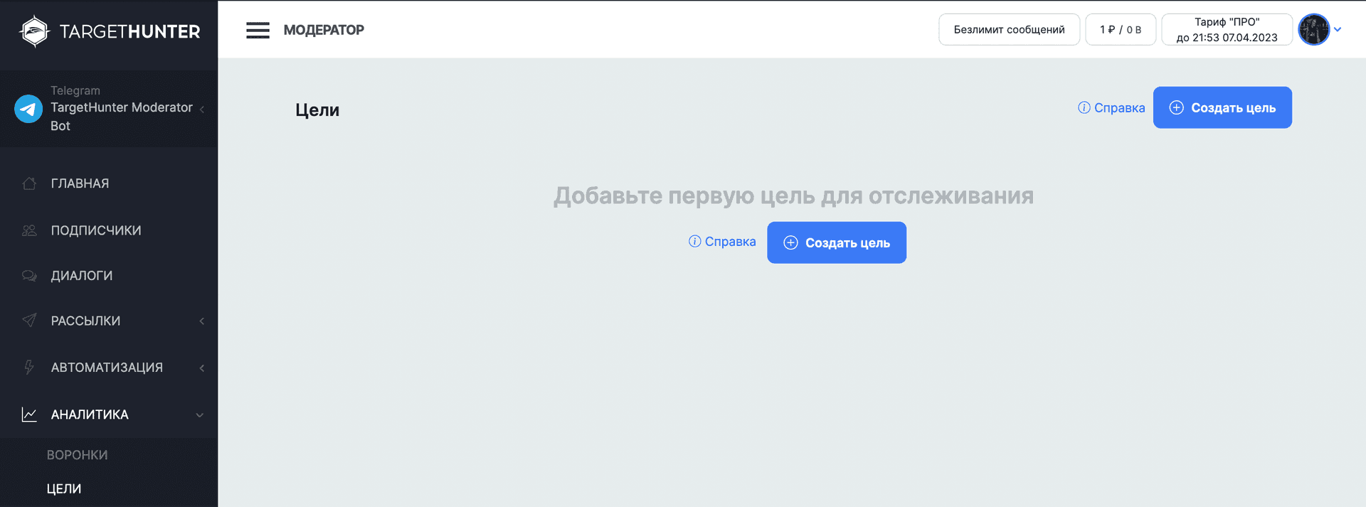Screen dimensions: 1366x507
Task: Expand the РАССЫЛКИ submenu chevron
Action: click(x=202, y=321)
